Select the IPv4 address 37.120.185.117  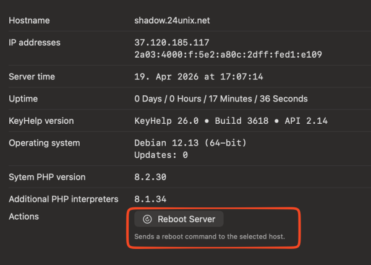172,43
